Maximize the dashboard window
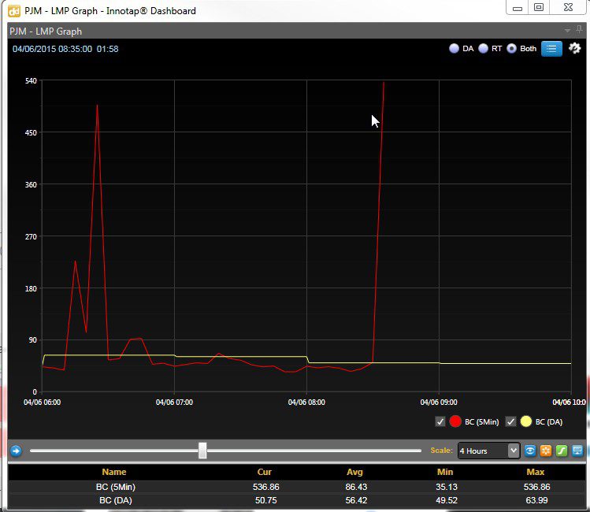 coord(539,7)
